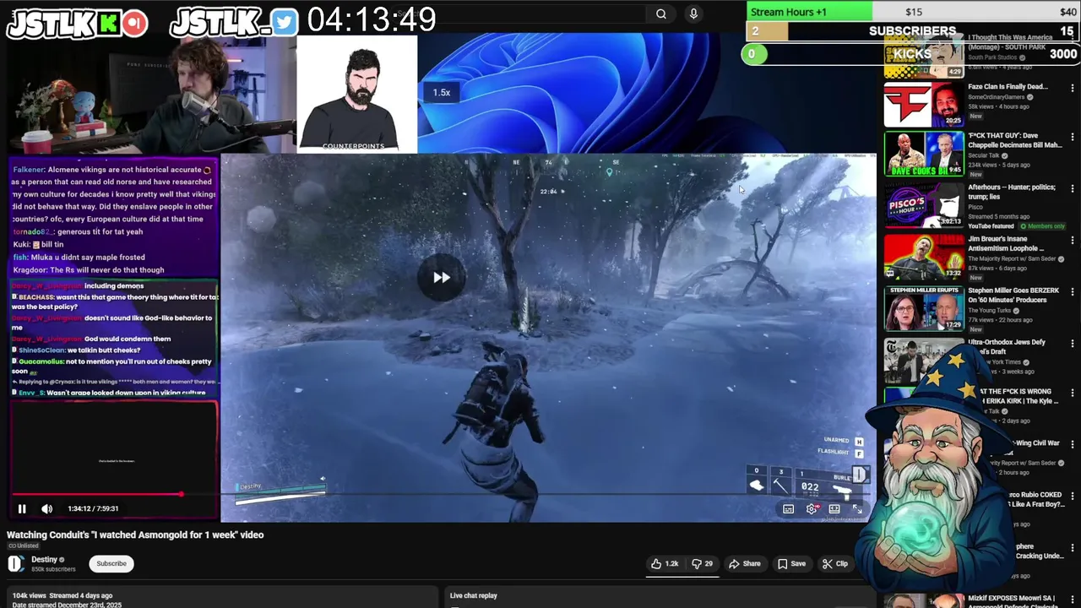Click the 'Unlisted' badge under the title

point(24,546)
